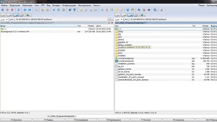The width and height of the screenshot is (217, 122).
Task: Select the server_license txt file
Action: (x=123, y=72)
